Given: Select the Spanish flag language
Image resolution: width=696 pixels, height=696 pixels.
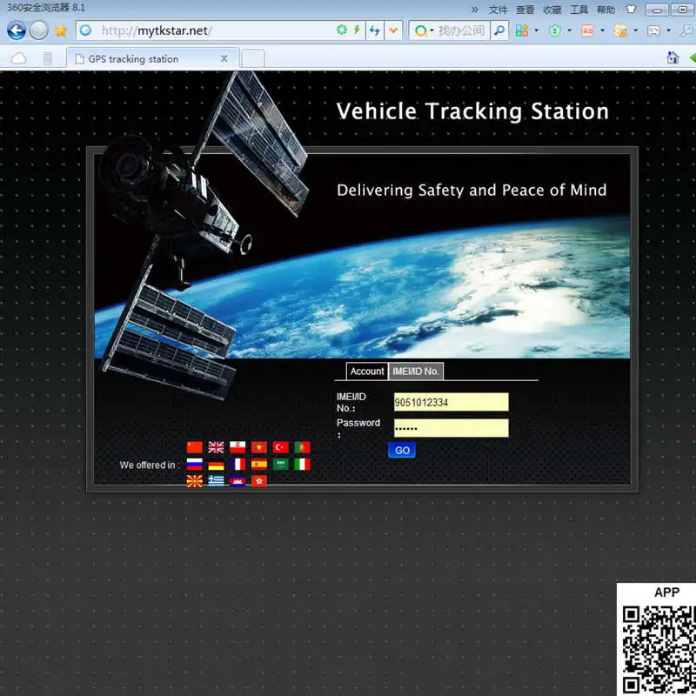Looking at the screenshot, I should pos(259,465).
